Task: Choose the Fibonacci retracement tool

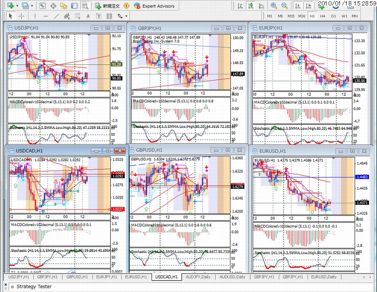Action: pyautogui.click(x=78, y=16)
